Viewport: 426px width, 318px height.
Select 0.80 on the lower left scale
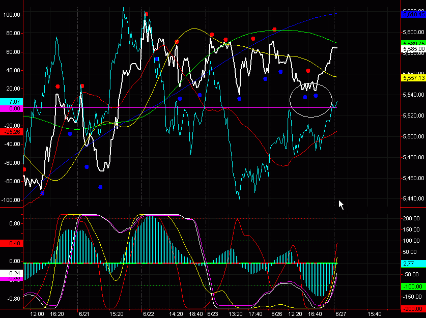tap(15, 223)
